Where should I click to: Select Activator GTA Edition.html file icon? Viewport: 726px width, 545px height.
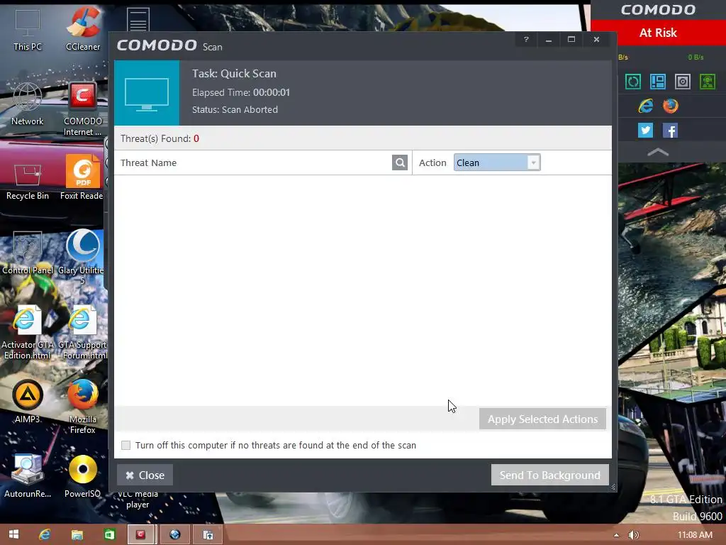pos(28,333)
